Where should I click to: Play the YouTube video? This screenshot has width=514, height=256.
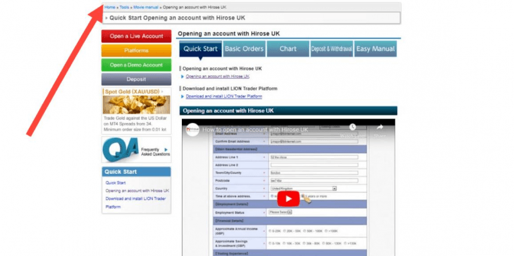coord(288,199)
